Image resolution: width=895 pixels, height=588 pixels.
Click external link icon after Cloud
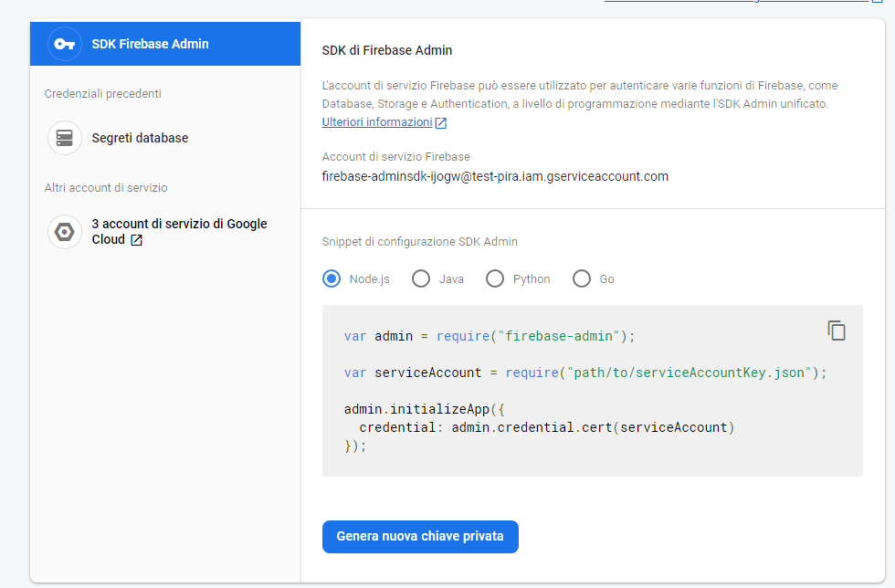(x=136, y=240)
